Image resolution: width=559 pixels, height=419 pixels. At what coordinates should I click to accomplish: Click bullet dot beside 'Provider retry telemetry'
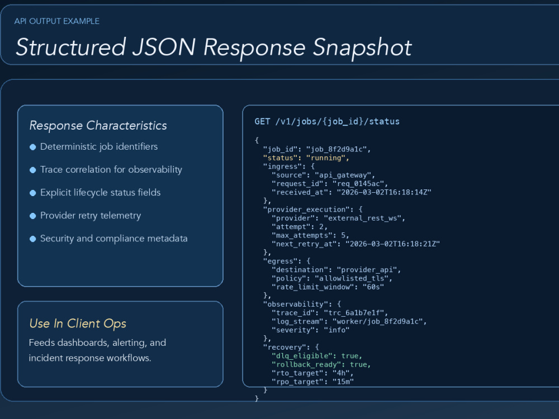click(33, 216)
